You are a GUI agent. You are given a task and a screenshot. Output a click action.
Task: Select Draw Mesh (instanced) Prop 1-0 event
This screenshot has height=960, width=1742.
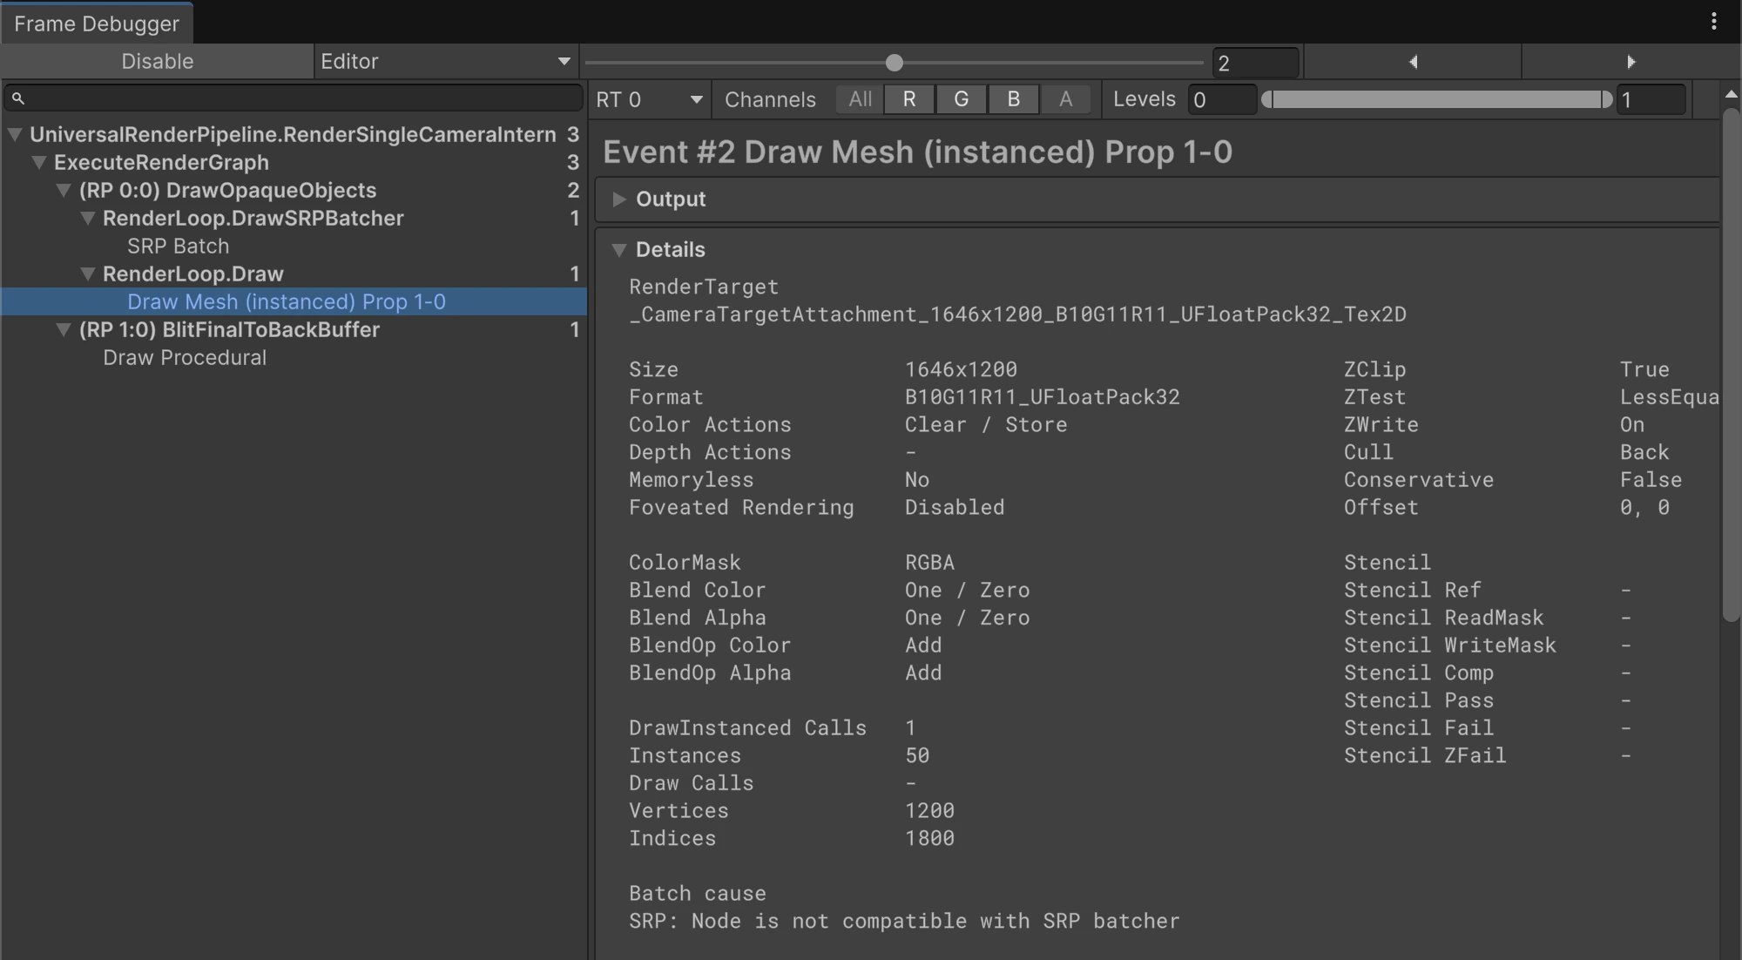tap(294, 302)
